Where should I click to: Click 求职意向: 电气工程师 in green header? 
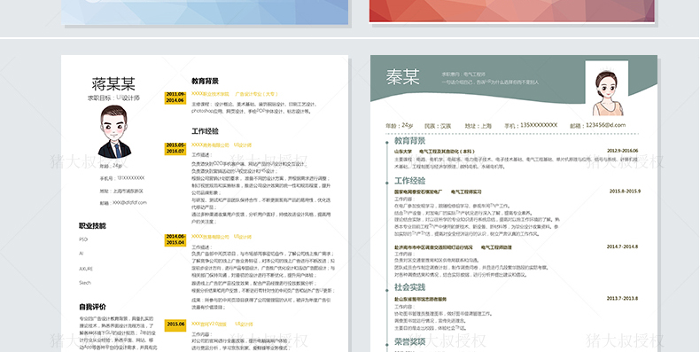463,74
